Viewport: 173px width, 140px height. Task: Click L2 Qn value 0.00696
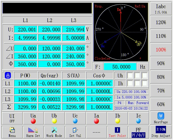(x=50, y=91)
